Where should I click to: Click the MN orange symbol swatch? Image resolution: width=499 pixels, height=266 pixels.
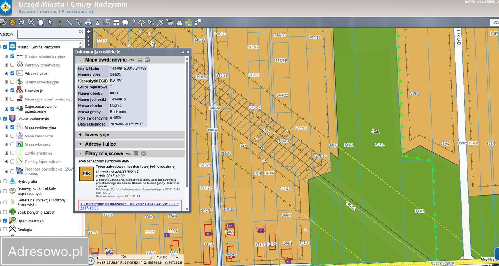click(86, 174)
